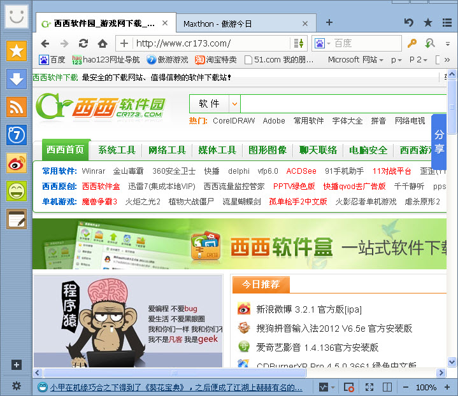This screenshot has width=458, height=396.
Task: Open the 傲游游戏 bookmark
Action: click(x=168, y=60)
